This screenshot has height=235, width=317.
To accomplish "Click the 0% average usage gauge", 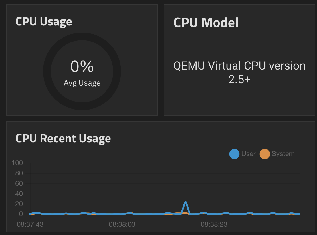I will tap(82, 66).
